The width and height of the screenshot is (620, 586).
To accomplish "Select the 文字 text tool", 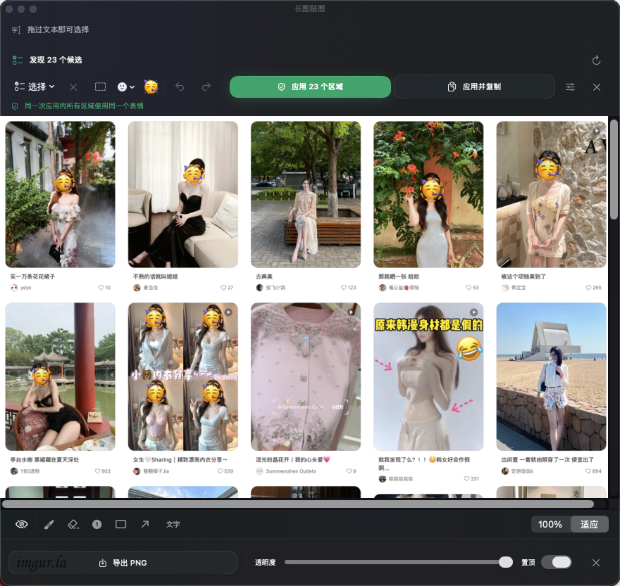I will pyautogui.click(x=173, y=524).
